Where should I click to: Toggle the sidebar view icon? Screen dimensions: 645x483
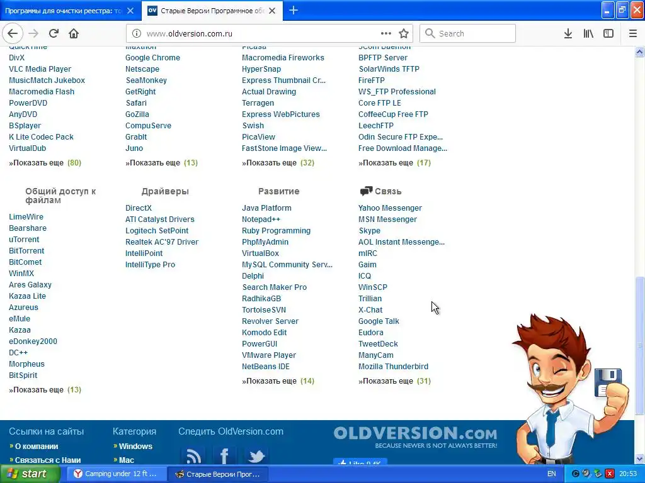[608, 33]
